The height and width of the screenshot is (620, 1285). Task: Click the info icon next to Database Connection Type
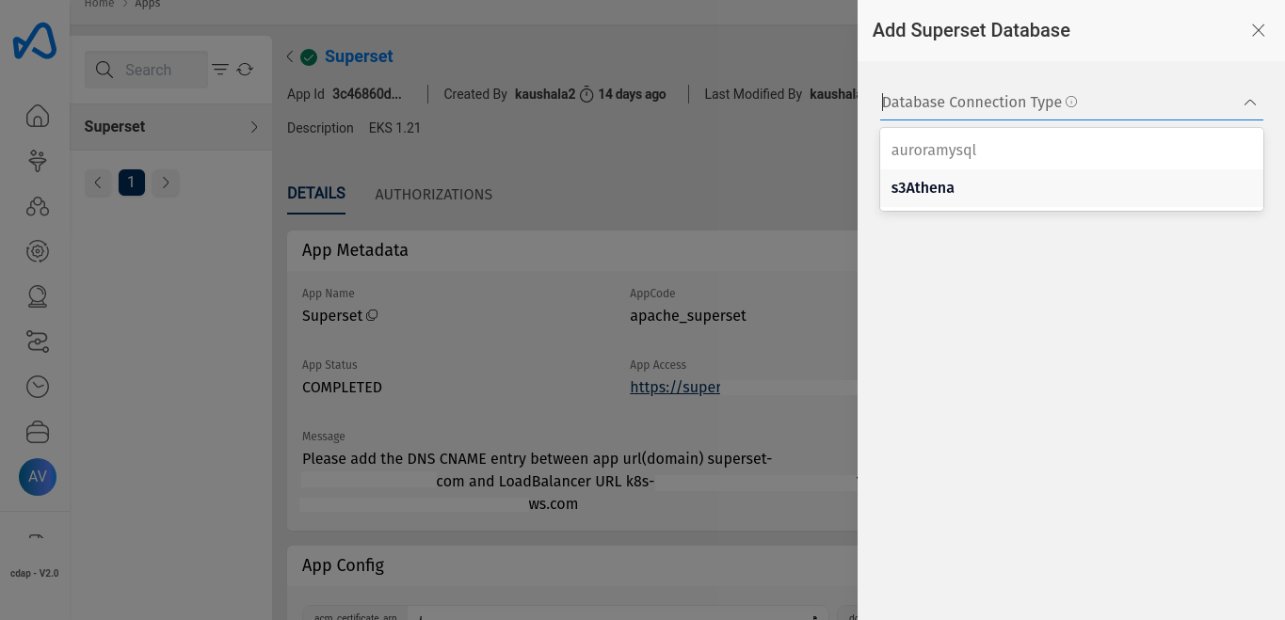click(x=1071, y=102)
